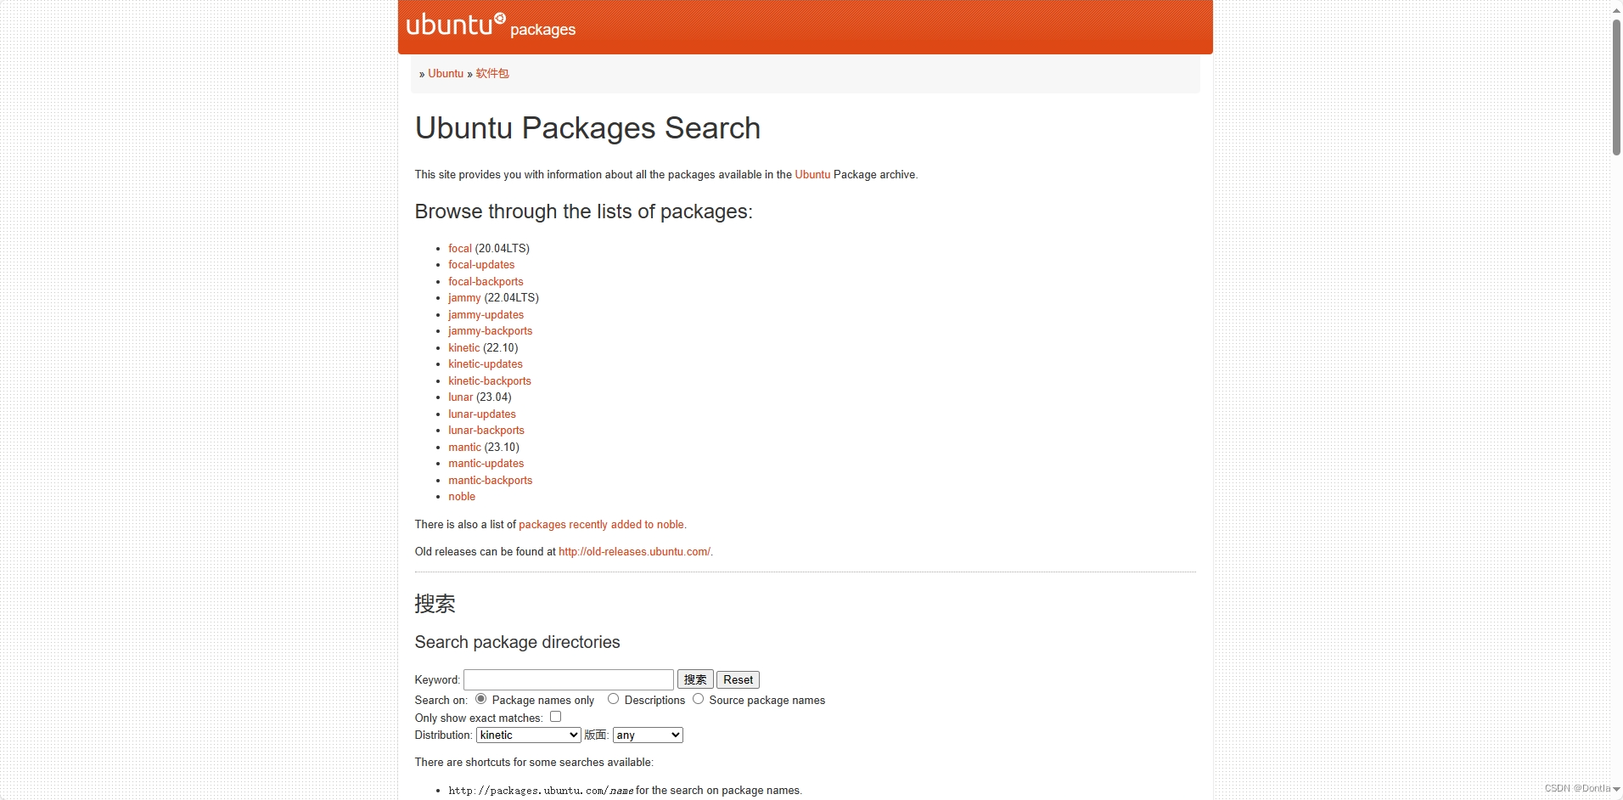Open lunar-backports package list

[x=486, y=431]
